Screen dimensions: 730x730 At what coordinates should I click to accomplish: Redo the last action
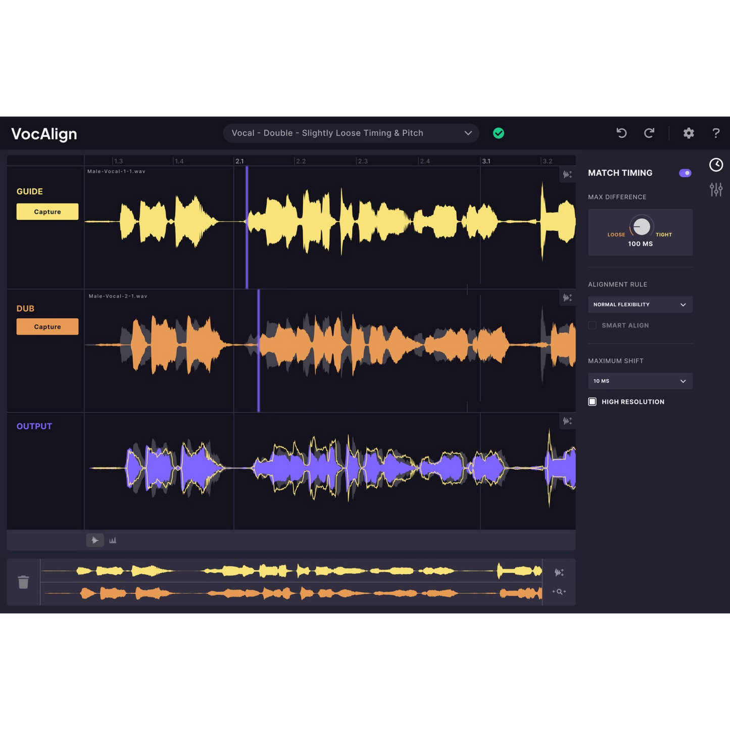tap(650, 133)
